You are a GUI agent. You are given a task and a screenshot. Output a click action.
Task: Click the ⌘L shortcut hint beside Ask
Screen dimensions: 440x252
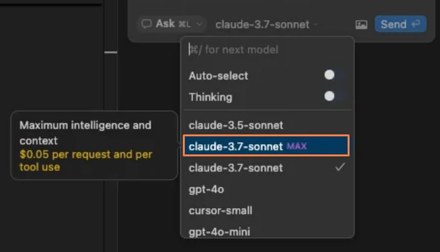click(184, 24)
